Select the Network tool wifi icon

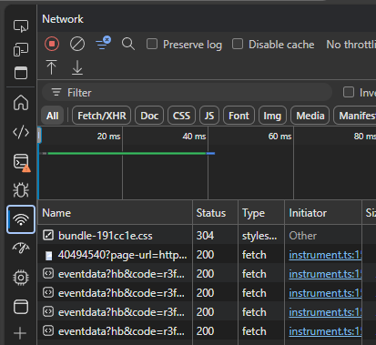click(x=21, y=219)
